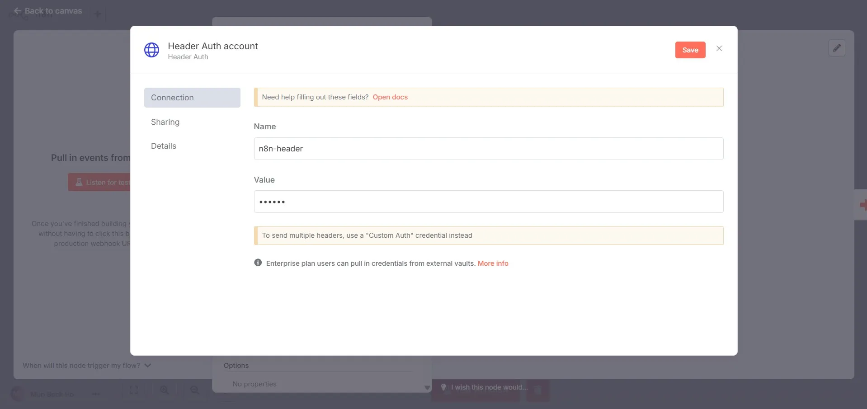This screenshot has width=867, height=409.
Task: Click the pencil edit icon in background panel
Action: click(x=837, y=48)
